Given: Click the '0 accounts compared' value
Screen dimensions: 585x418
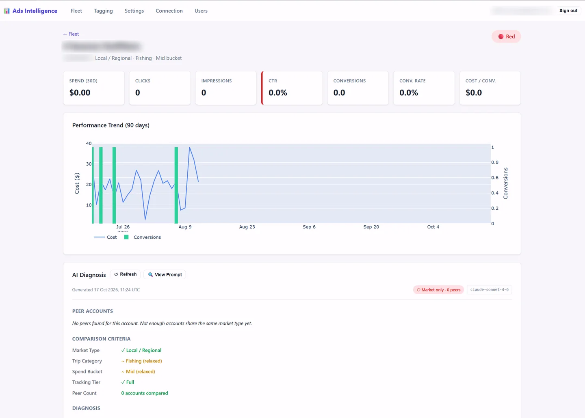Looking at the screenshot, I should 145,393.
